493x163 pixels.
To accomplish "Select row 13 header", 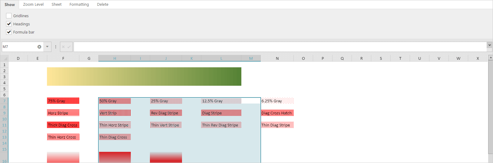I will (4, 137).
